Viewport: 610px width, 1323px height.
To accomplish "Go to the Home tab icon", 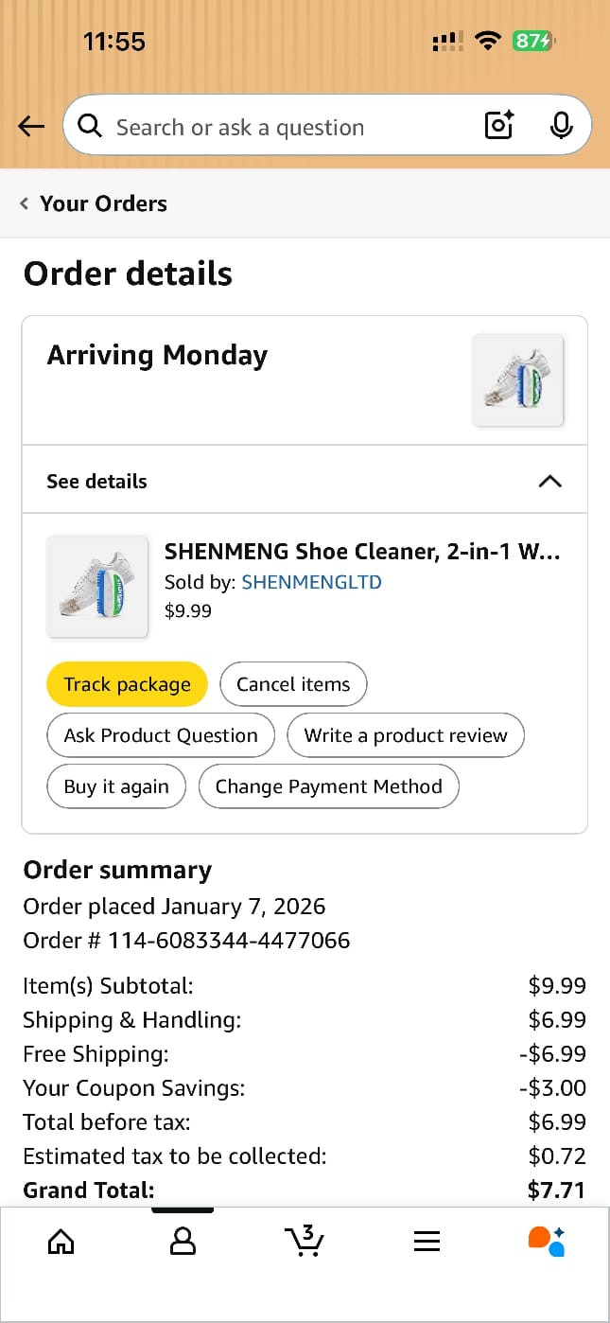I will (x=61, y=1241).
